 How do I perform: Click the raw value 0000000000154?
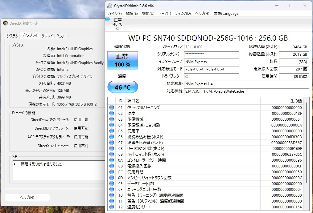(x=287, y=207)
